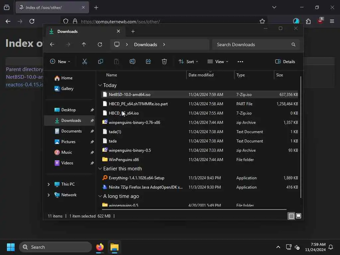The height and width of the screenshot is (255, 340).
Task: Select the Downloads tab in File Explorer
Action: 85,32
